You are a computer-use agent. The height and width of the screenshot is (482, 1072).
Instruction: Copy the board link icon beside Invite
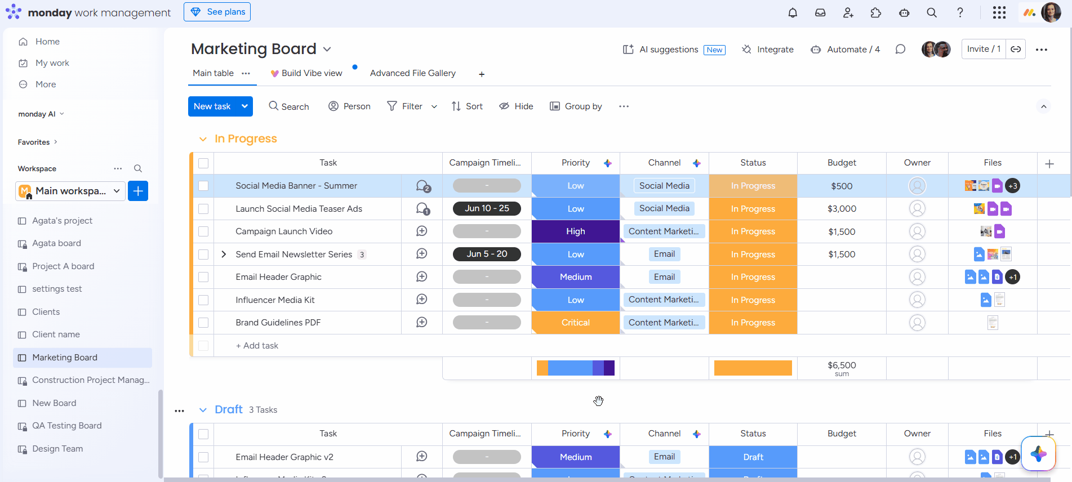point(1016,49)
